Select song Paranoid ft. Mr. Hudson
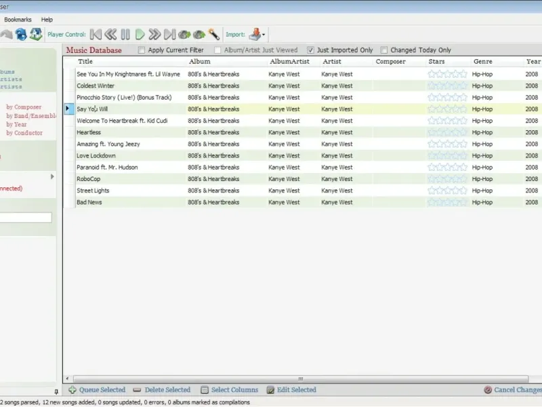The image size is (542, 407). (107, 167)
